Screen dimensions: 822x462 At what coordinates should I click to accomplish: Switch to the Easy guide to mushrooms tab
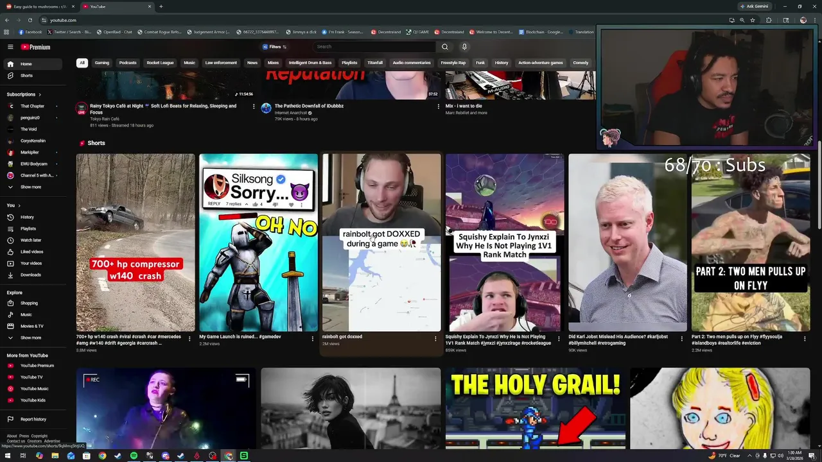point(39,6)
